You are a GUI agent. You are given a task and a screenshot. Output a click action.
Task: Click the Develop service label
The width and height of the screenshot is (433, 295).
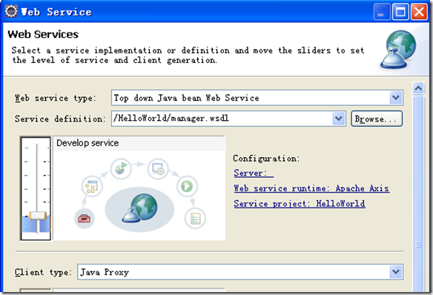coord(87,143)
